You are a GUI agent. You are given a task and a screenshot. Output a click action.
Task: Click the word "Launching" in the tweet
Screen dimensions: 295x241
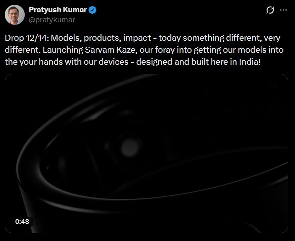pyautogui.click(x=63, y=50)
